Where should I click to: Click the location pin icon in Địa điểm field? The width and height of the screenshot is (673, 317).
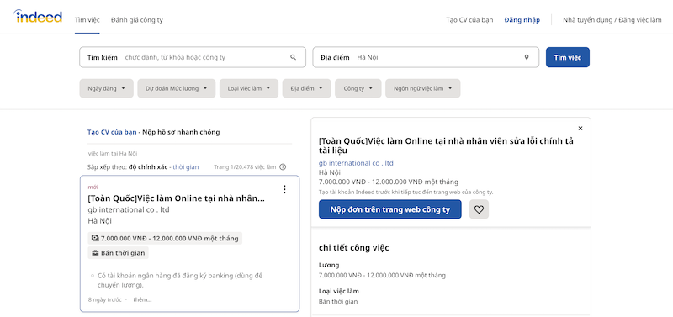pos(527,57)
